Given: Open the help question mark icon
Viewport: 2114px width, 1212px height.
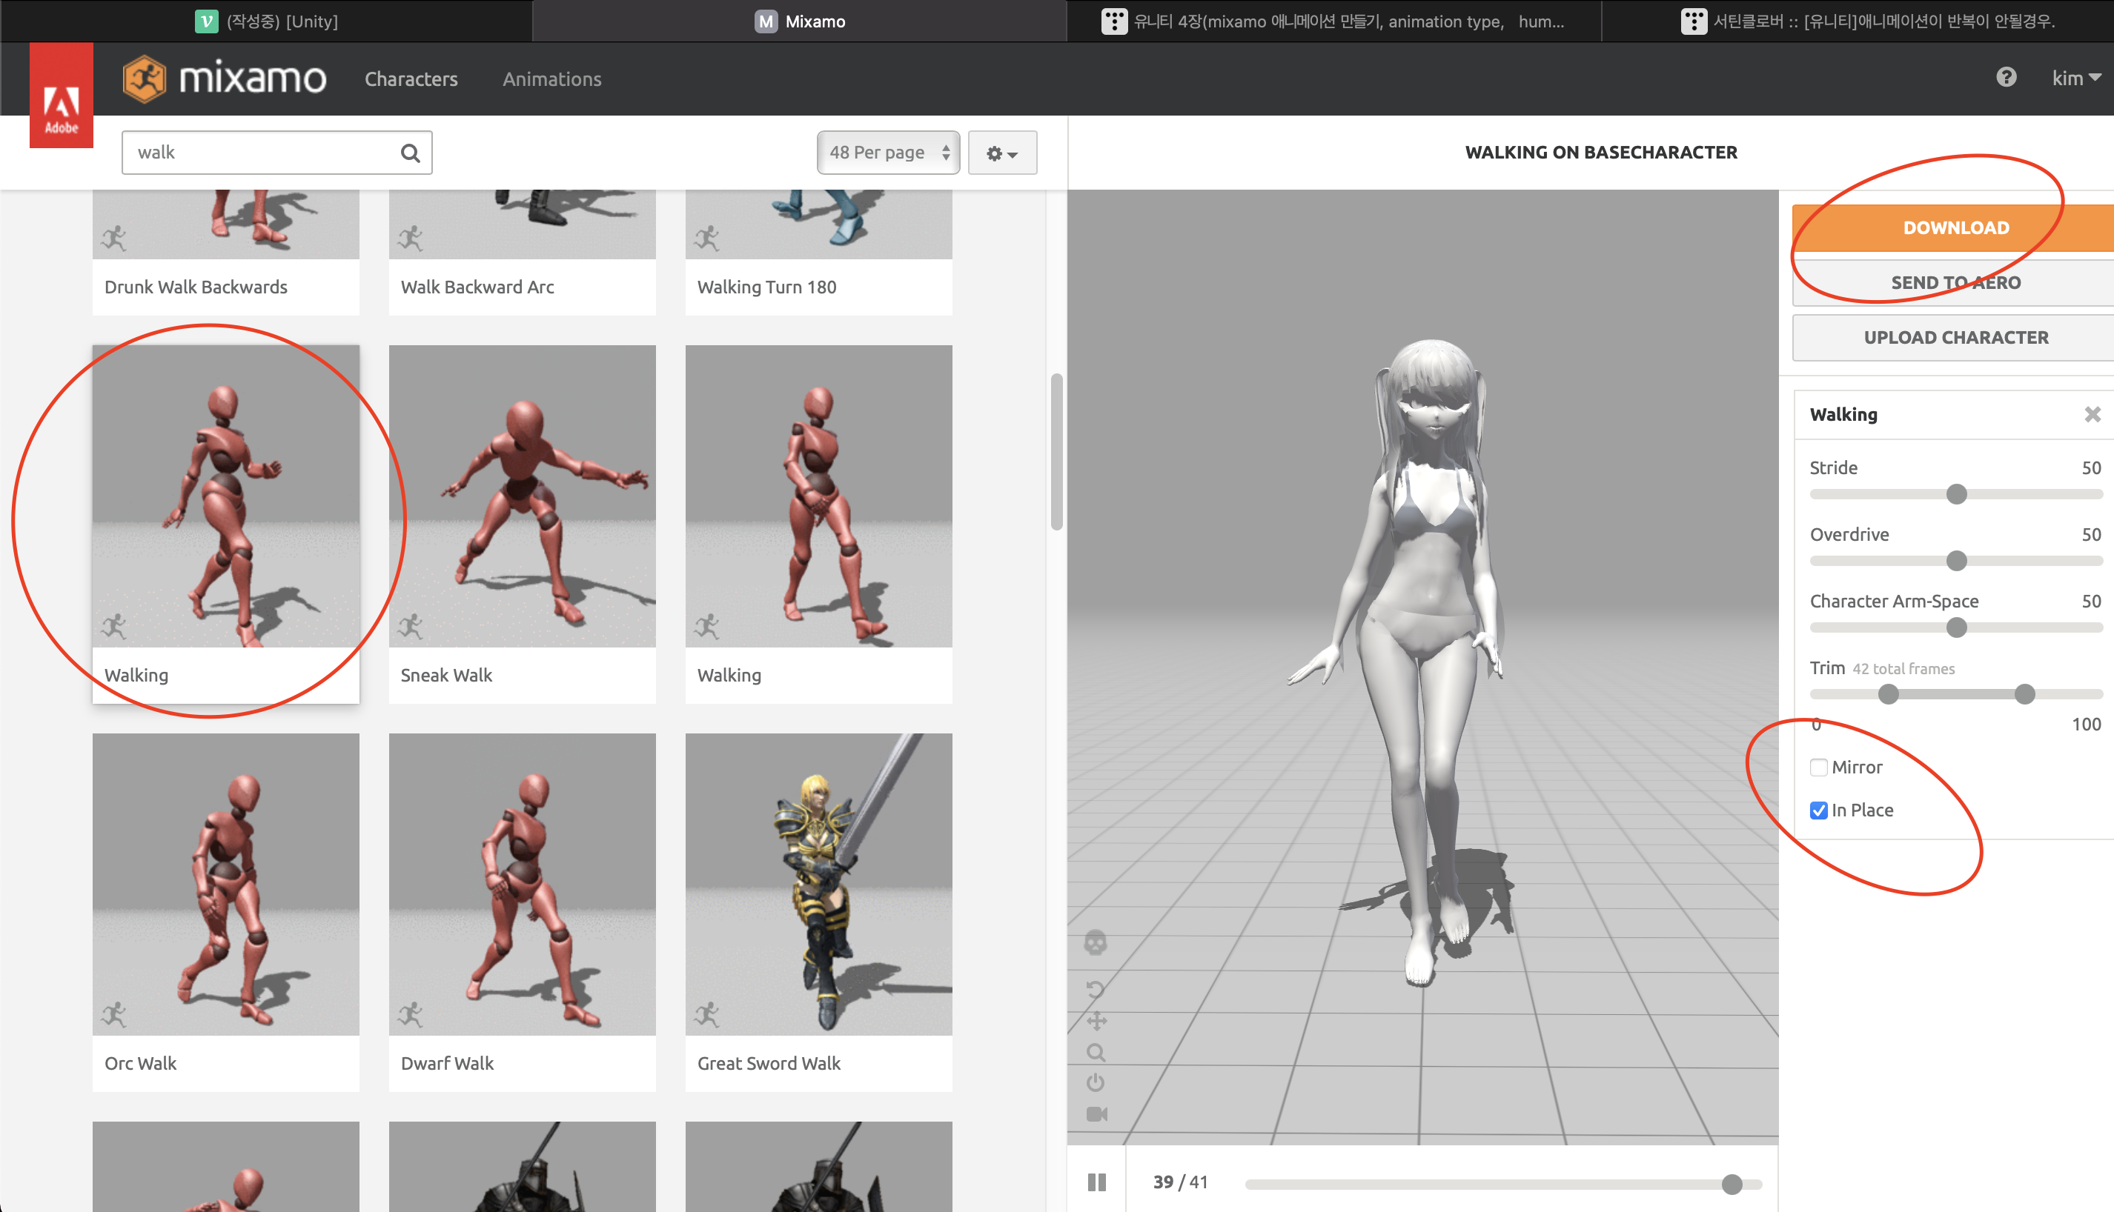Looking at the screenshot, I should click(x=2006, y=77).
